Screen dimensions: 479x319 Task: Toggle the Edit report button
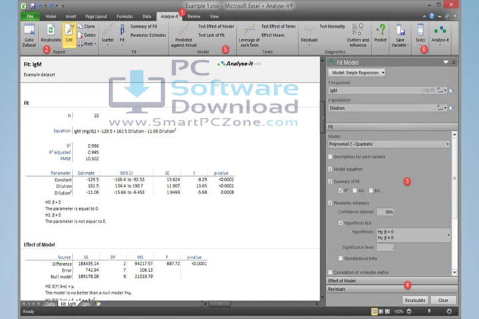69,34
